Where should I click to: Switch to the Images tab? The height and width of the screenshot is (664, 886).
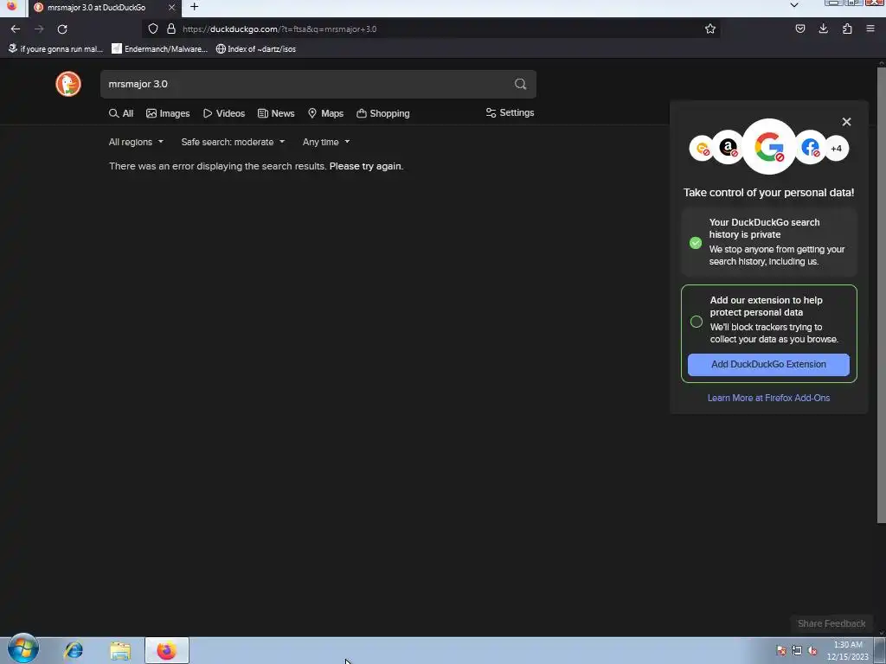pyautogui.click(x=168, y=113)
